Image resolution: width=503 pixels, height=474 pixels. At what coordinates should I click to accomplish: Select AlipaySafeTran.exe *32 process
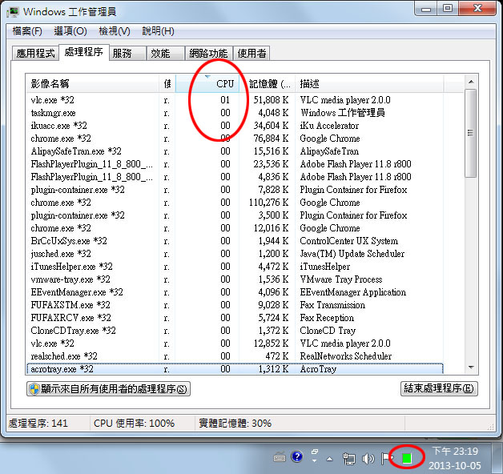click(235, 151)
